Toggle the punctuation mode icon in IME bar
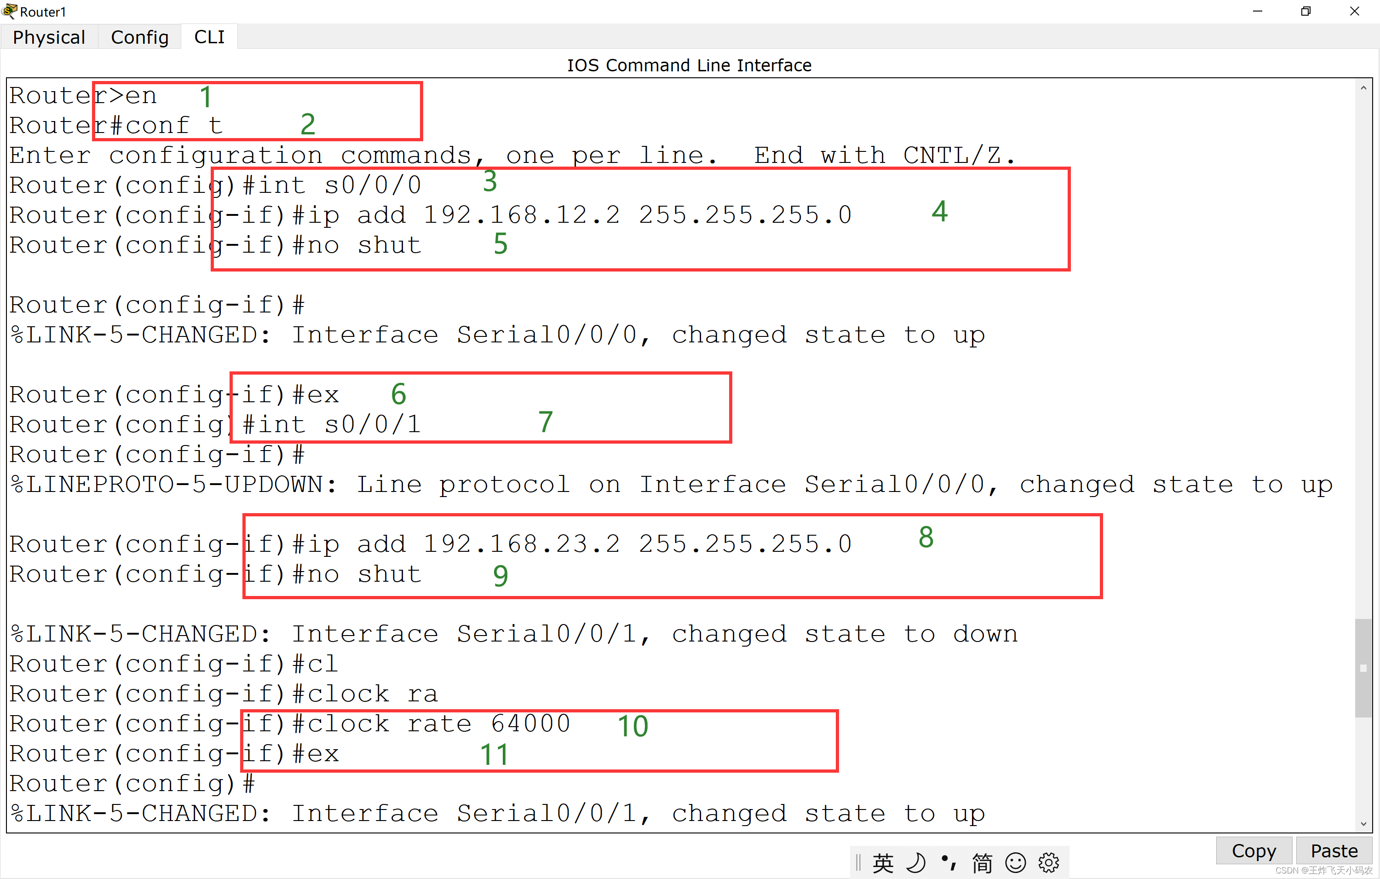This screenshot has width=1380, height=879. click(x=949, y=862)
